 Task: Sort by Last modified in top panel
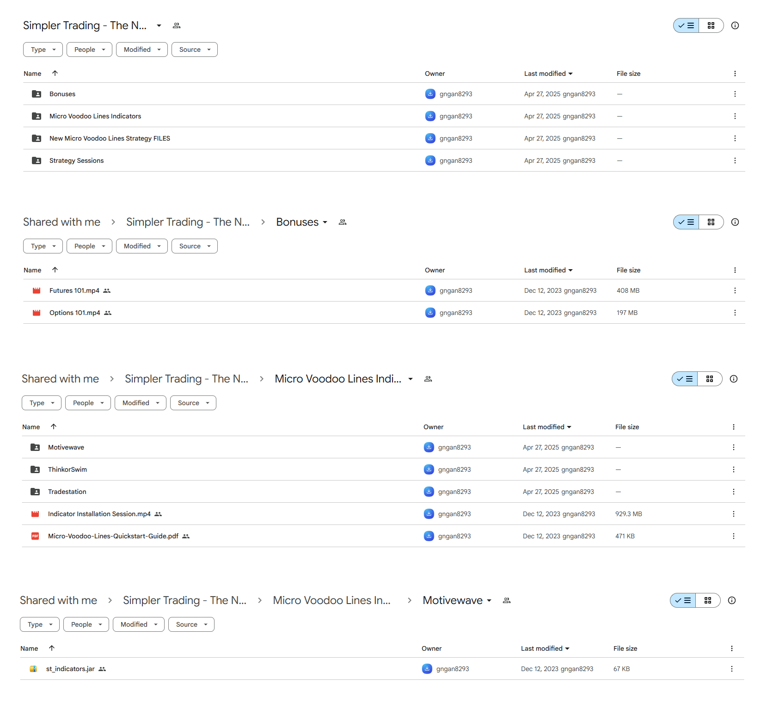(548, 74)
